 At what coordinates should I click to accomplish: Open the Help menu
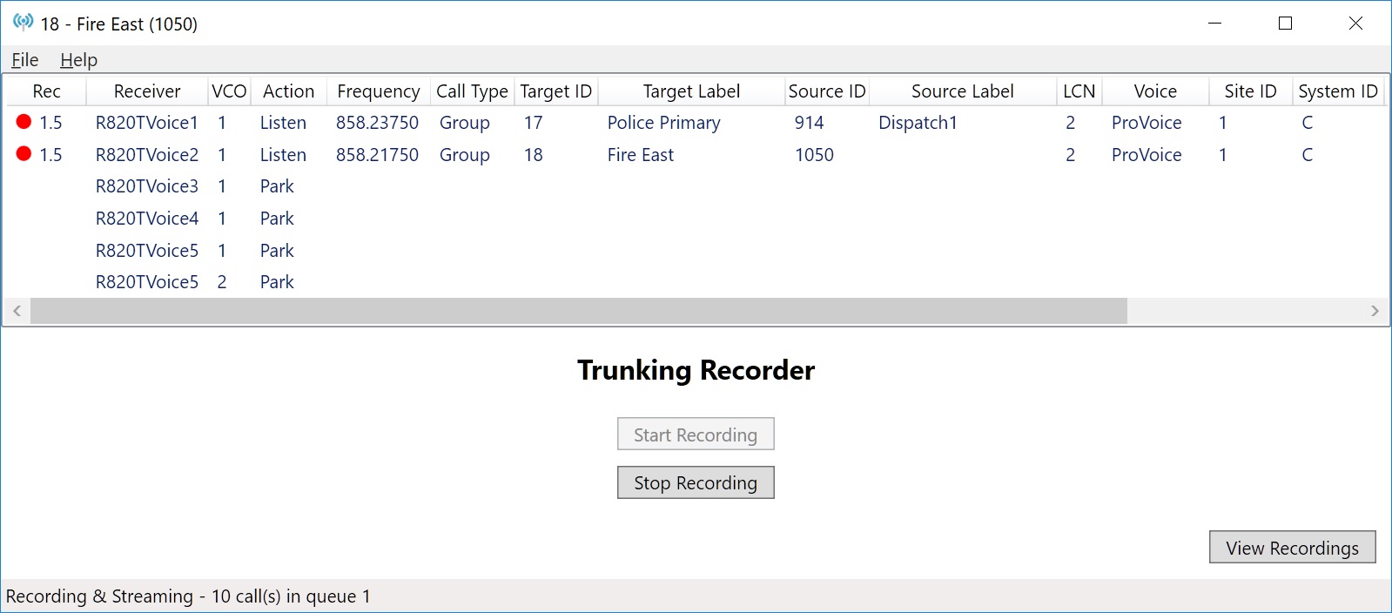[x=78, y=60]
